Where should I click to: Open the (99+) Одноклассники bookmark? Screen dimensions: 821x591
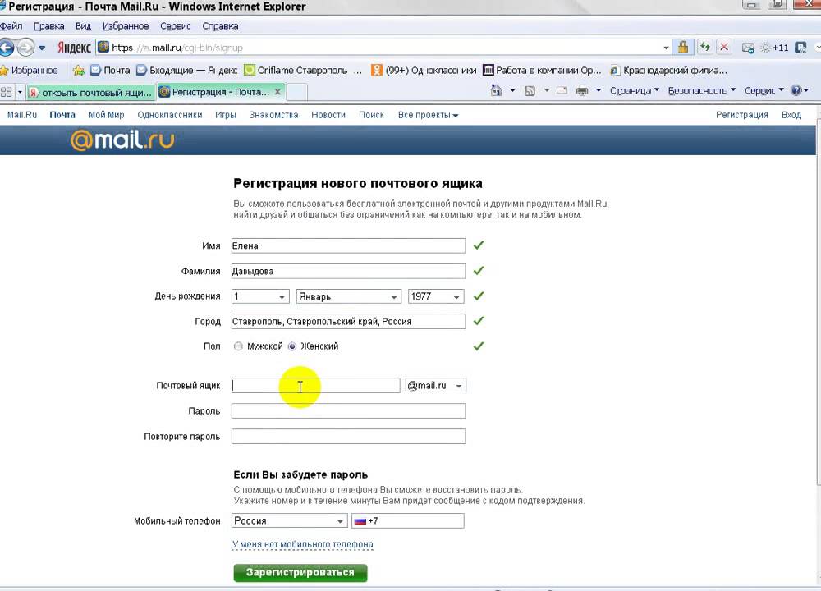pos(424,70)
